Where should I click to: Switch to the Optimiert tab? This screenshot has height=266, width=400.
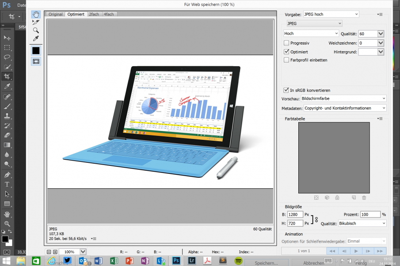[76, 14]
